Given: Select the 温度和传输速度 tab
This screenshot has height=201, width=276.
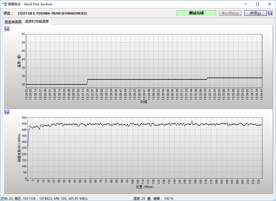Looking at the screenshot, I should pos(37,22).
